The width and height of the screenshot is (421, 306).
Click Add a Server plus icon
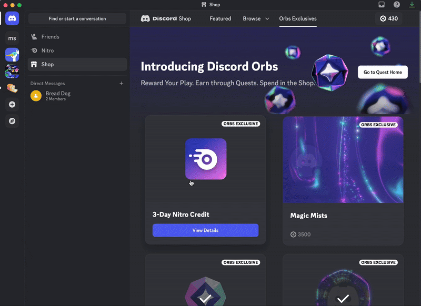click(x=12, y=105)
